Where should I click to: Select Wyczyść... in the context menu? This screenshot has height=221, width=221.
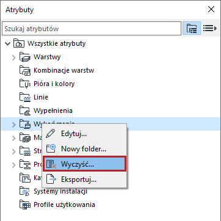pyautogui.click(x=84, y=164)
